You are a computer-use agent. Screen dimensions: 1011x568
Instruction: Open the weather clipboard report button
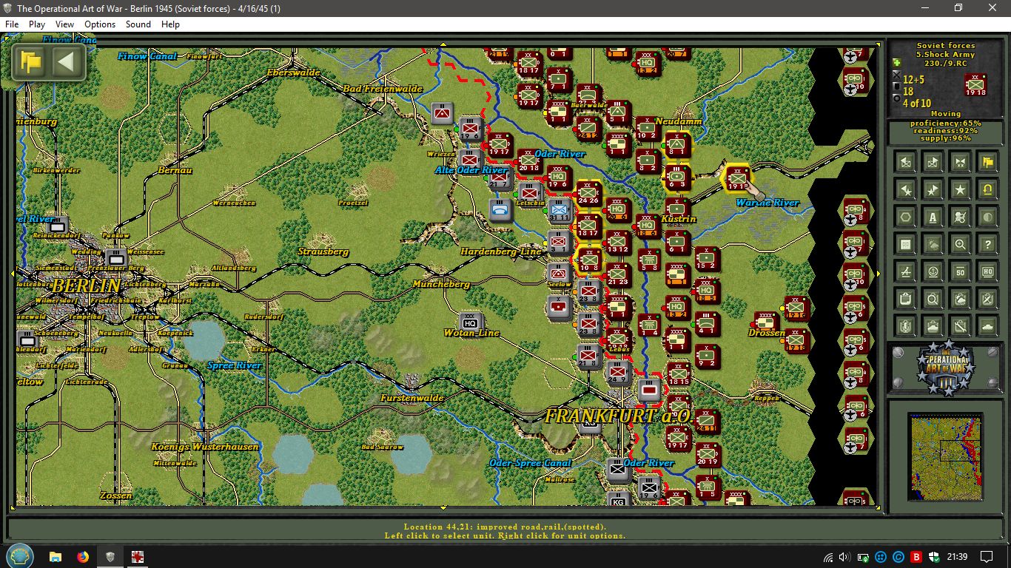[x=961, y=299]
